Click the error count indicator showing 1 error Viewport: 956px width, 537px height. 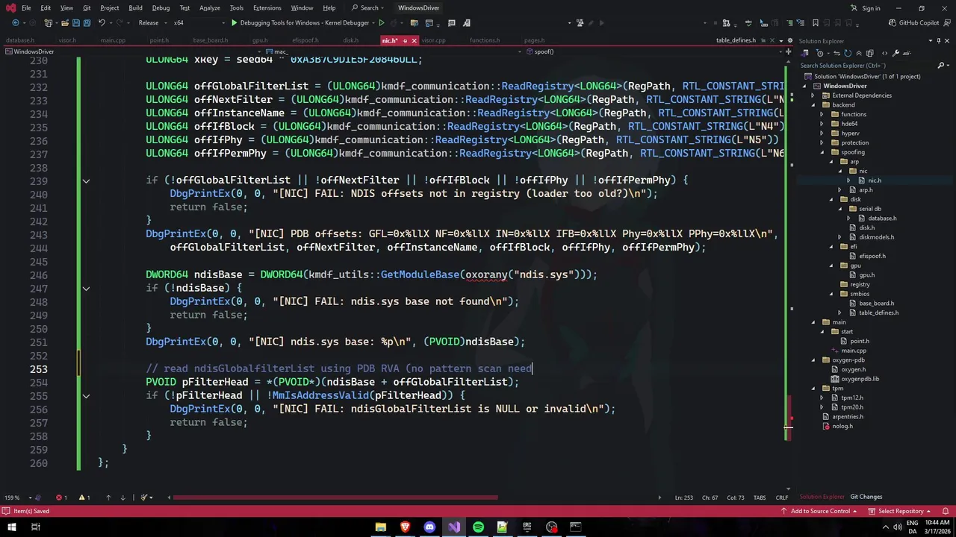(x=61, y=497)
